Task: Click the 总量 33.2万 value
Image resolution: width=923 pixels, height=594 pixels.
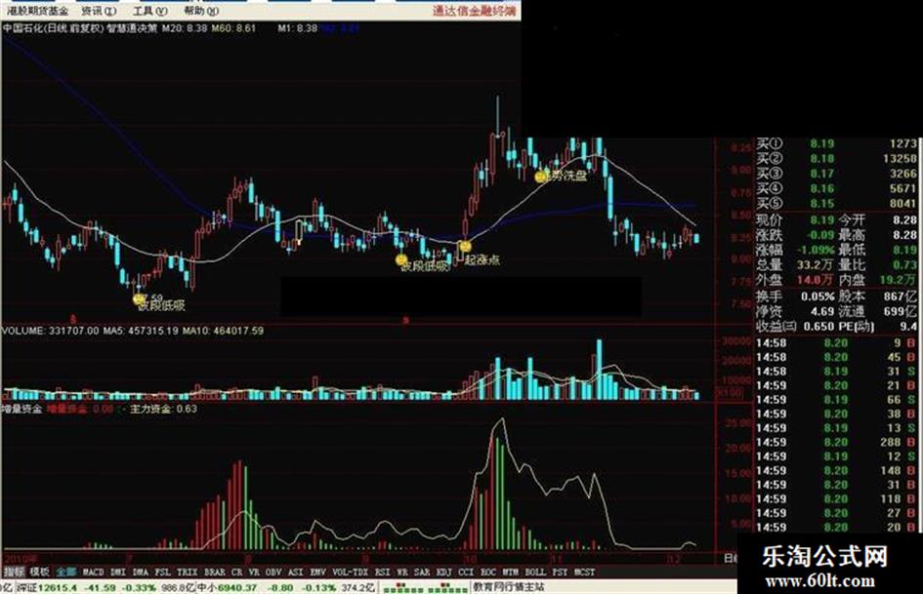Action: point(816,265)
